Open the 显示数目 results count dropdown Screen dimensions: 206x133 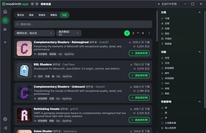(69, 33)
